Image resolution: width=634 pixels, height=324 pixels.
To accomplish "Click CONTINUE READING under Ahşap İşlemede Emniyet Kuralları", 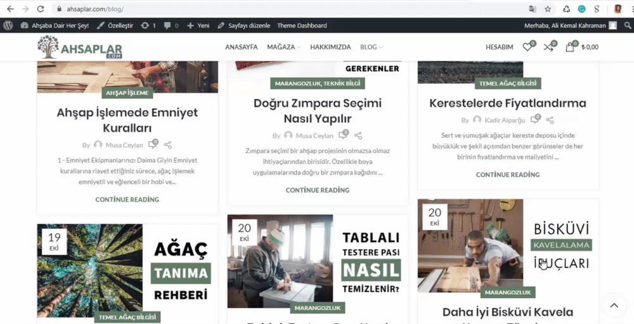I will coord(127,199).
